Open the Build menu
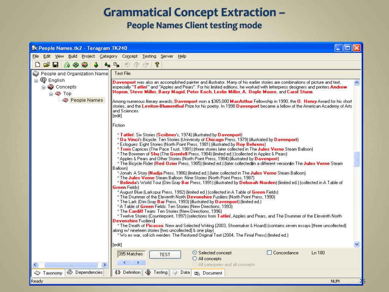 73,56
